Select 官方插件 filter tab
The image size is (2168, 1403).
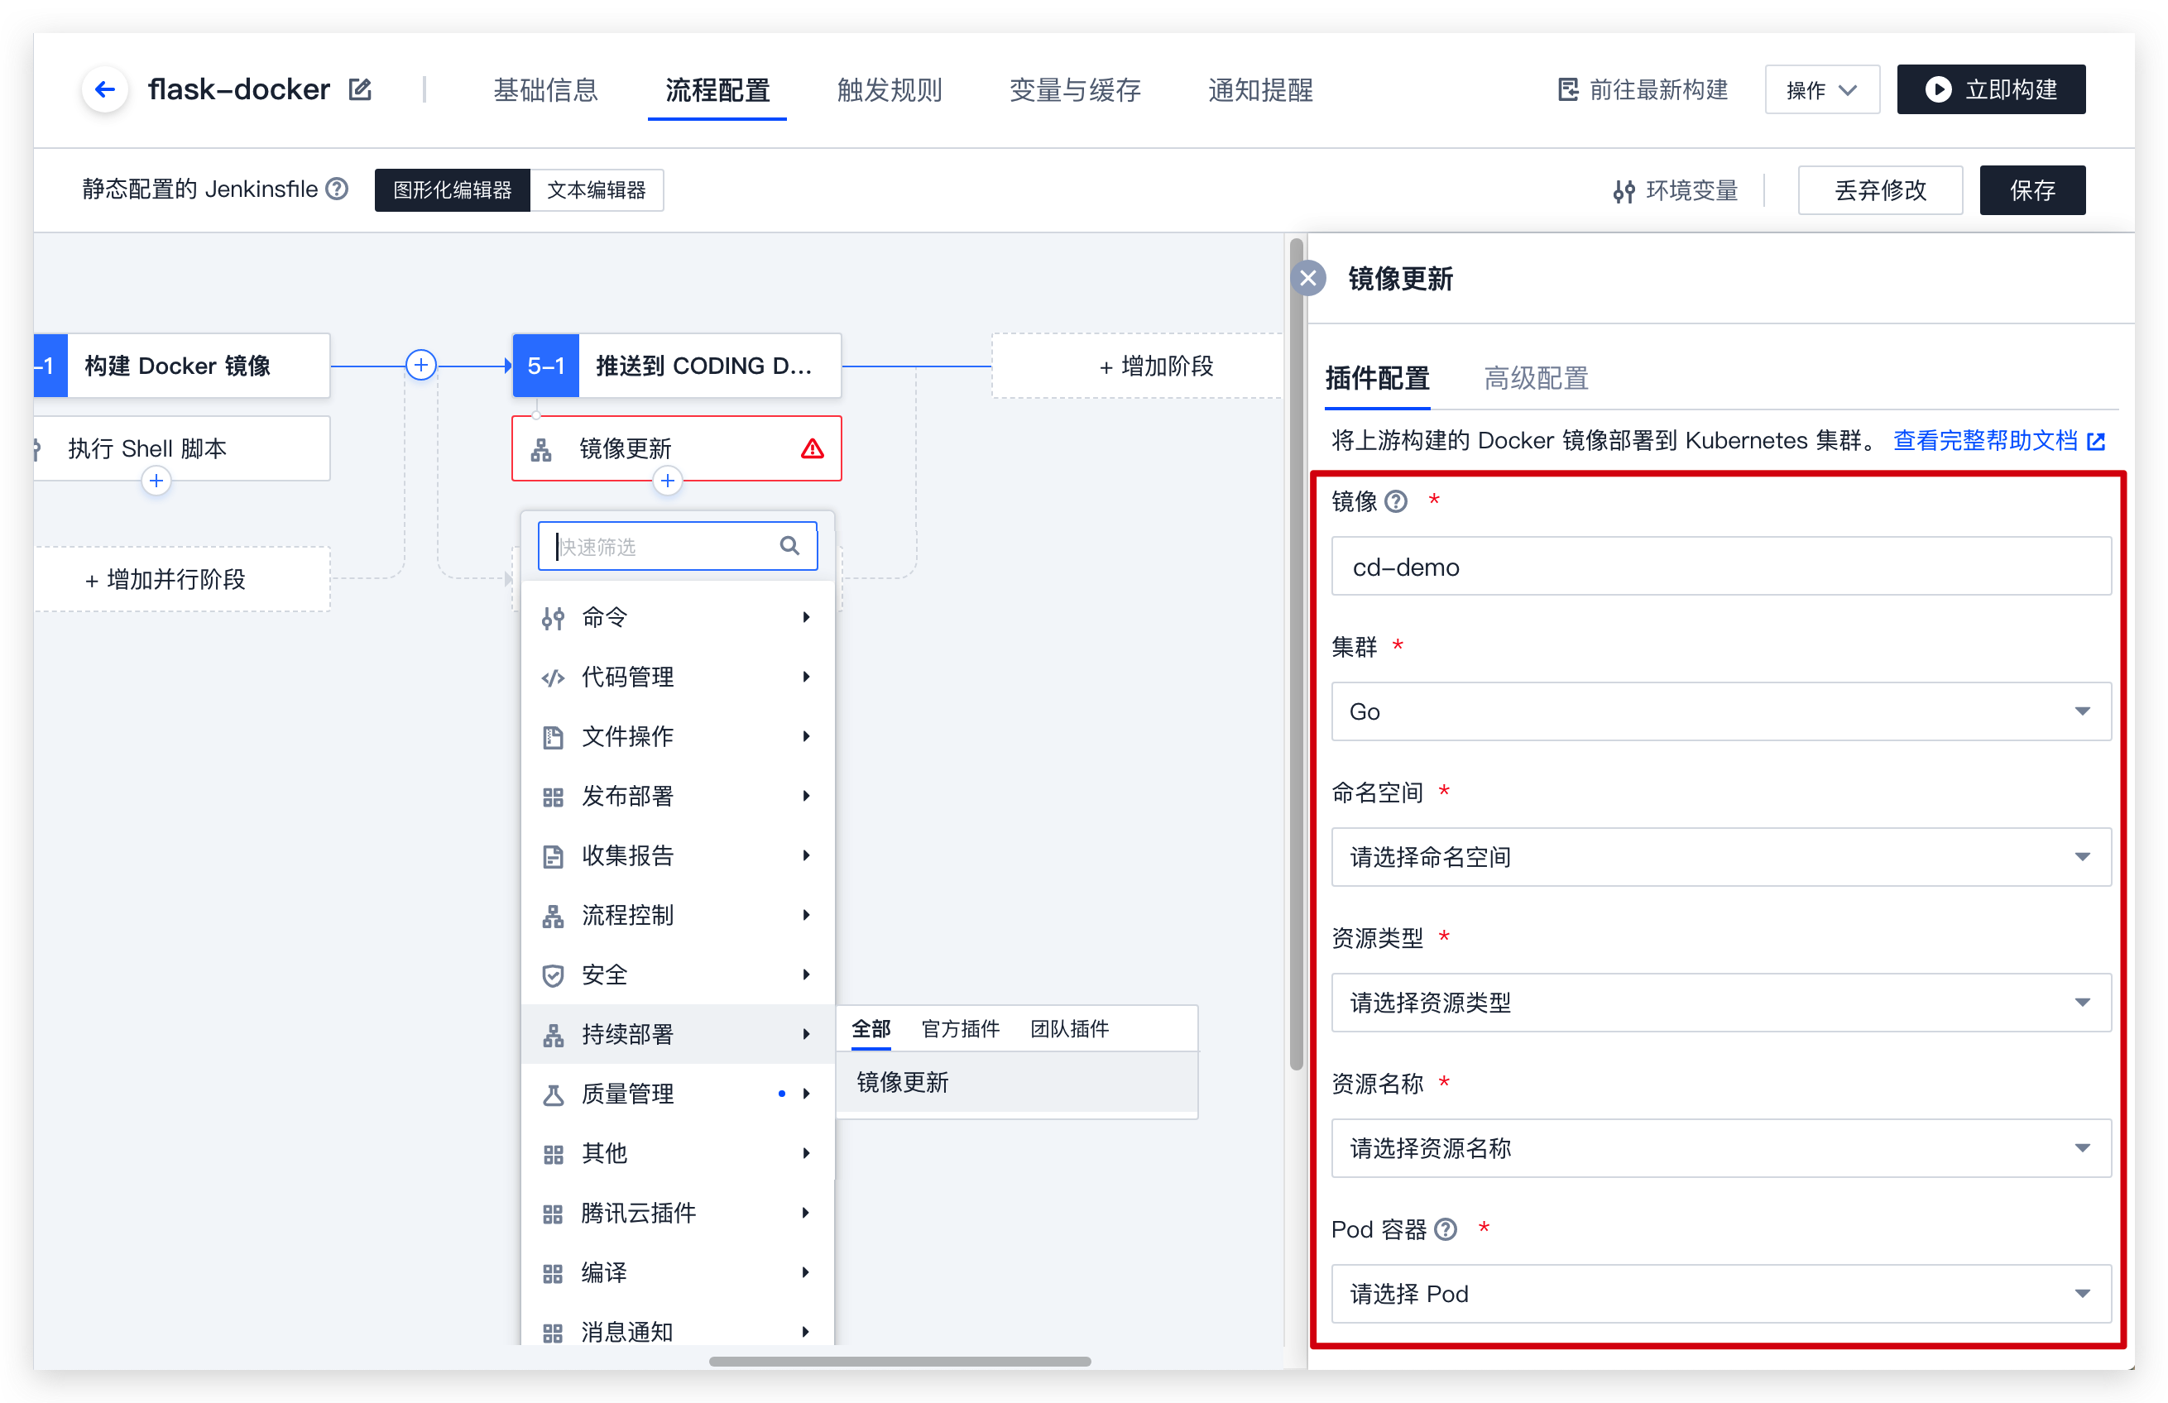960,1029
